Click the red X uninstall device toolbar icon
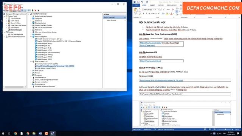Image resolution: width=242 pixels, height=136 pixels. pyautogui.click(x=35, y=11)
